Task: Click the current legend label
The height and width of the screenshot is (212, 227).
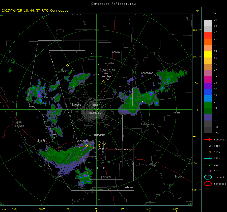Action: (219, 177)
